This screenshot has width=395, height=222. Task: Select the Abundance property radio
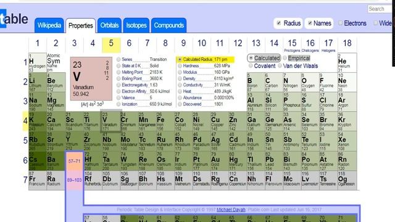coord(180,97)
